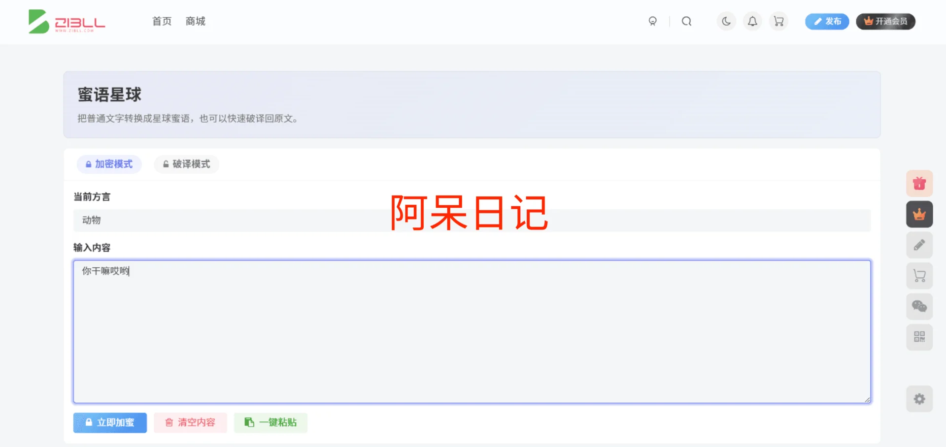Toggle dark mode with the moon icon
The height and width of the screenshot is (447, 946).
(725, 21)
